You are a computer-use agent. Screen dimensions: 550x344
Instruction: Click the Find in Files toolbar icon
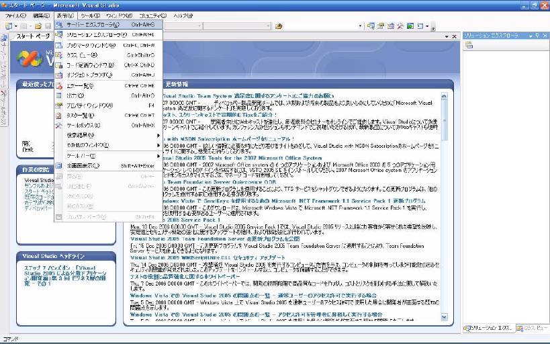point(279,26)
